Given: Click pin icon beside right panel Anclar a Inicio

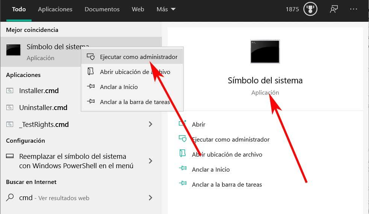Looking at the screenshot, I should click(x=183, y=168).
